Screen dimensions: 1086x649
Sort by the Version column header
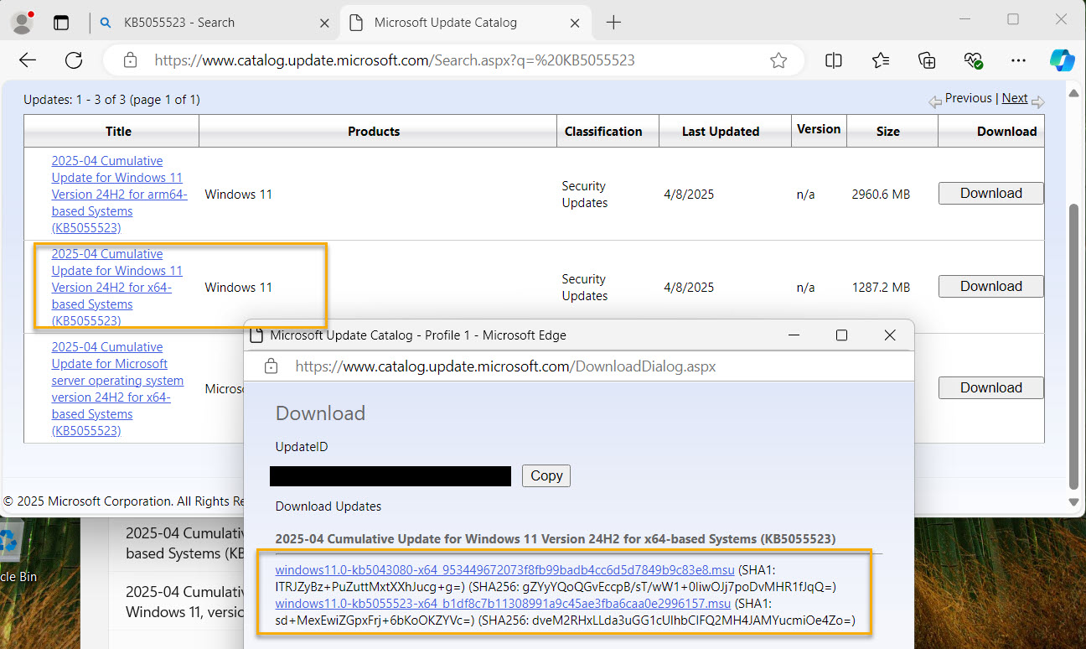click(819, 129)
